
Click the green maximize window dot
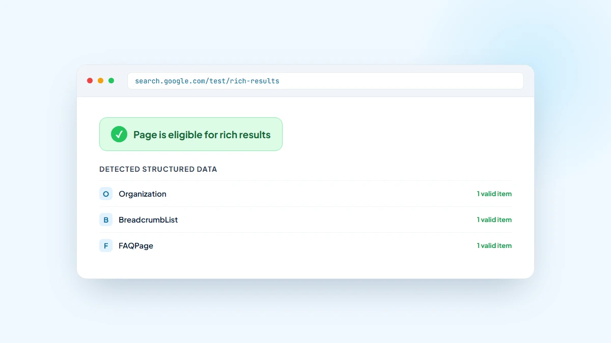pos(112,81)
